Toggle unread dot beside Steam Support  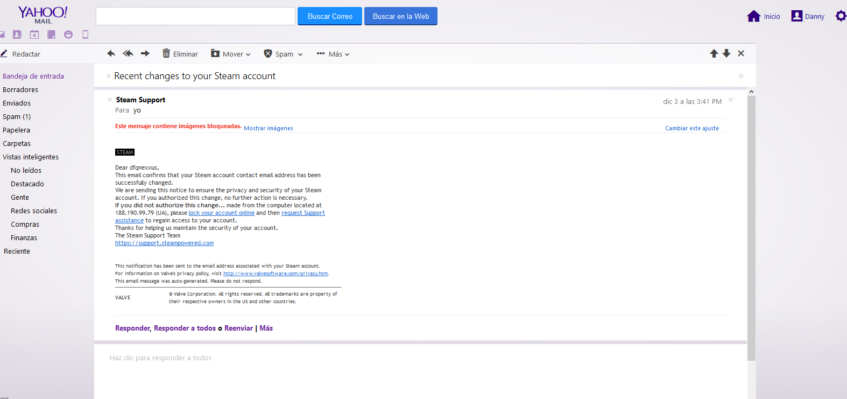[x=110, y=100]
